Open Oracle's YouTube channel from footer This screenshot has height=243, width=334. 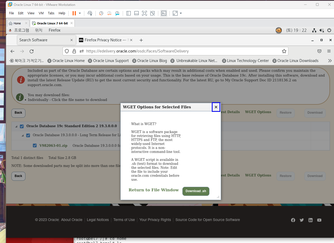(319, 220)
